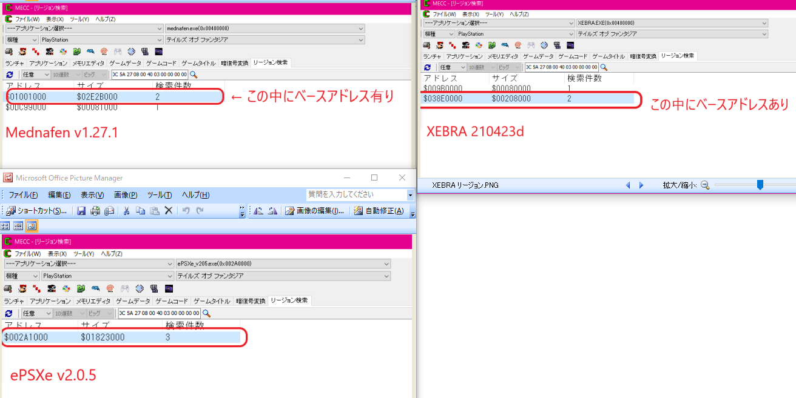Open 質問を入力してください help box dropdown arrow
This screenshot has height=398, width=796.
point(410,195)
